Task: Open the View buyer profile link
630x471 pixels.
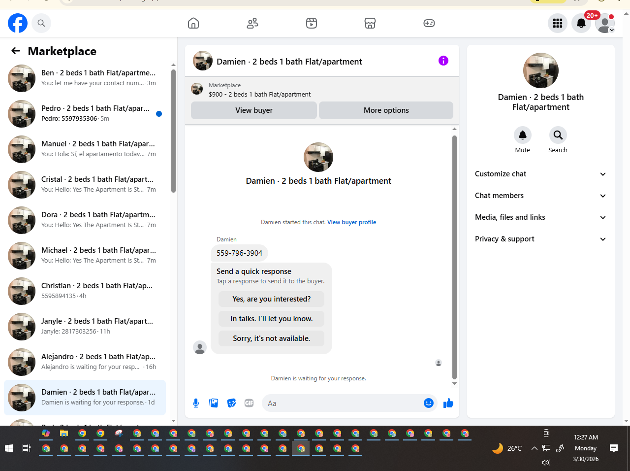Action: click(x=352, y=222)
